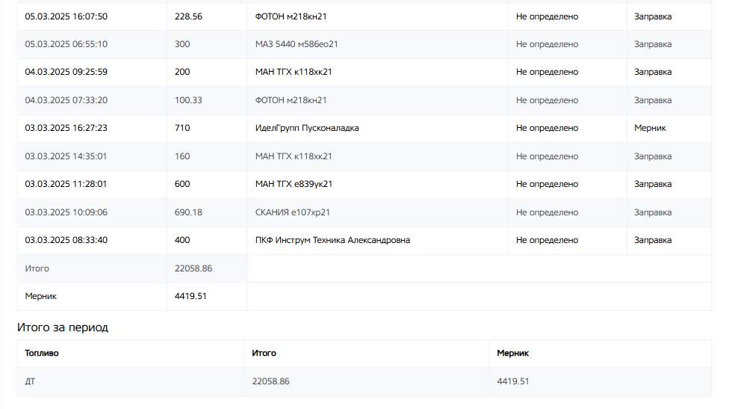Click the Мерник type in the 710 row
The image size is (732, 409).
point(650,128)
